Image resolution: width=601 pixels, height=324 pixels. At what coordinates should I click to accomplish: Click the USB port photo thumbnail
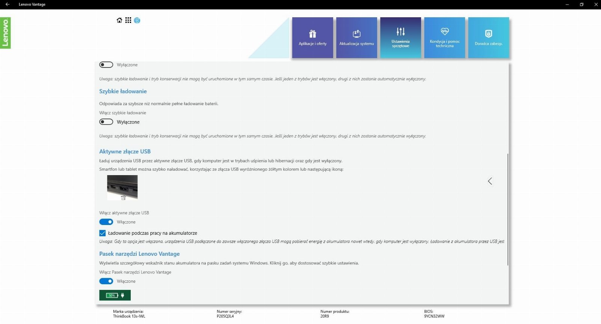[122, 187]
